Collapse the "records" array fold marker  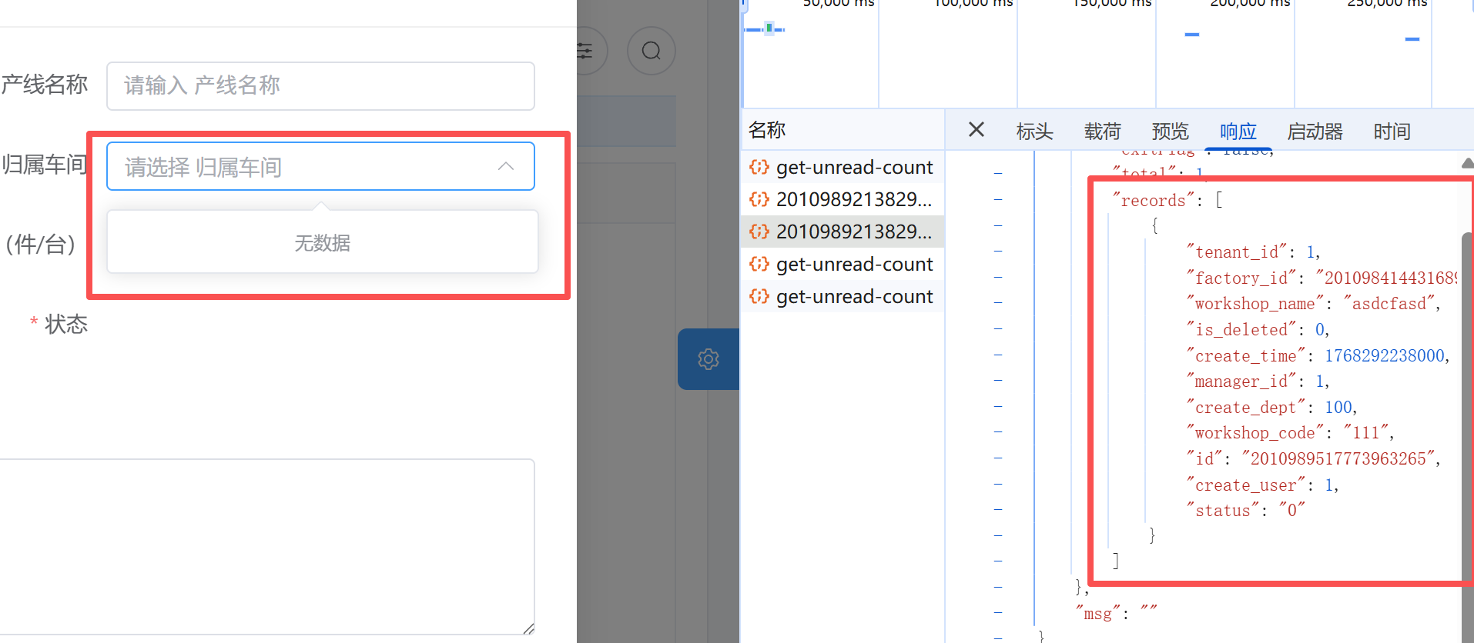[998, 199]
